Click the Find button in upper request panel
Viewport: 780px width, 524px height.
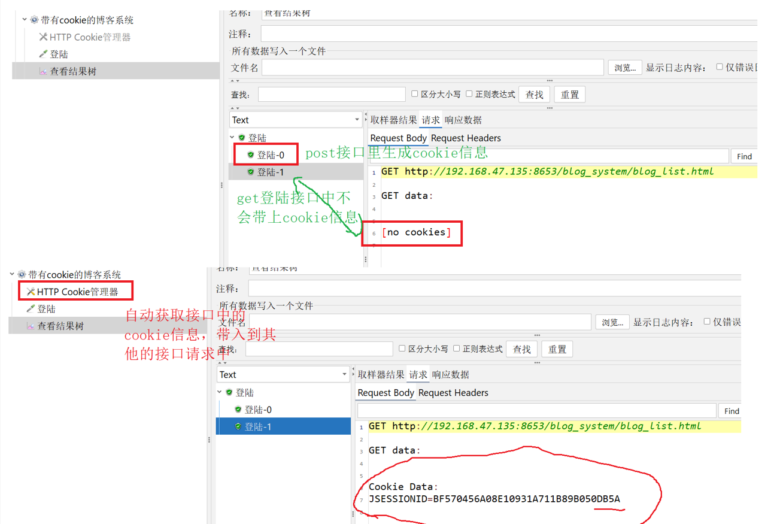point(744,156)
